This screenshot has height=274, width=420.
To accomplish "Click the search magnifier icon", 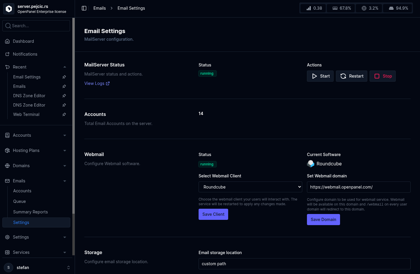I will (8, 26).
